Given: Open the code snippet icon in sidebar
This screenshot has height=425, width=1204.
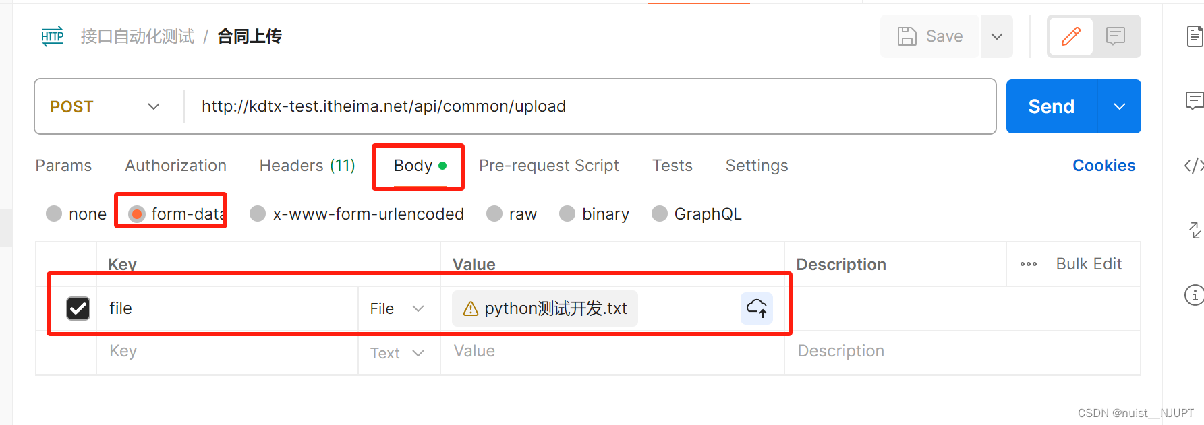Looking at the screenshot, I should (1194, 166).
